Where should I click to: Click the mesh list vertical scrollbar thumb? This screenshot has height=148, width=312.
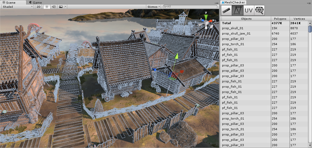tap(310, 29)
